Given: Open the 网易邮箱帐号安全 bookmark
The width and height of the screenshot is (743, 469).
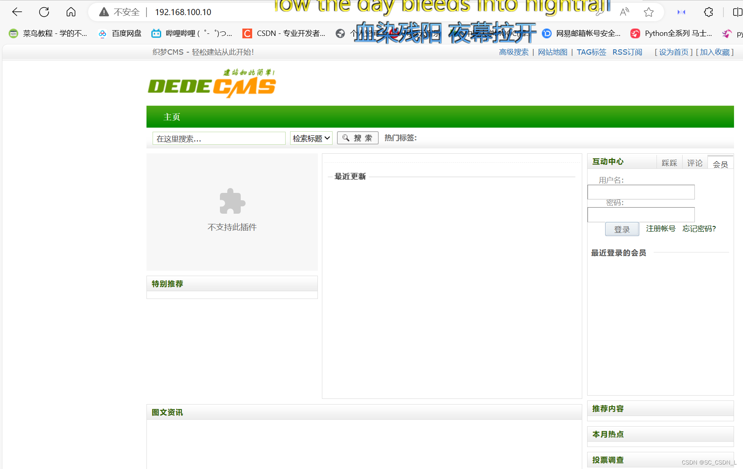Looking at the screenshot, I should [581, 33].
